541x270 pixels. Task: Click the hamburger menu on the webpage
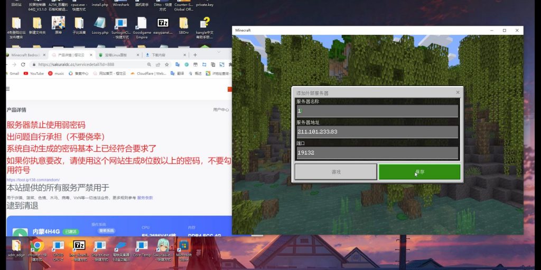[x=8, y=89]
